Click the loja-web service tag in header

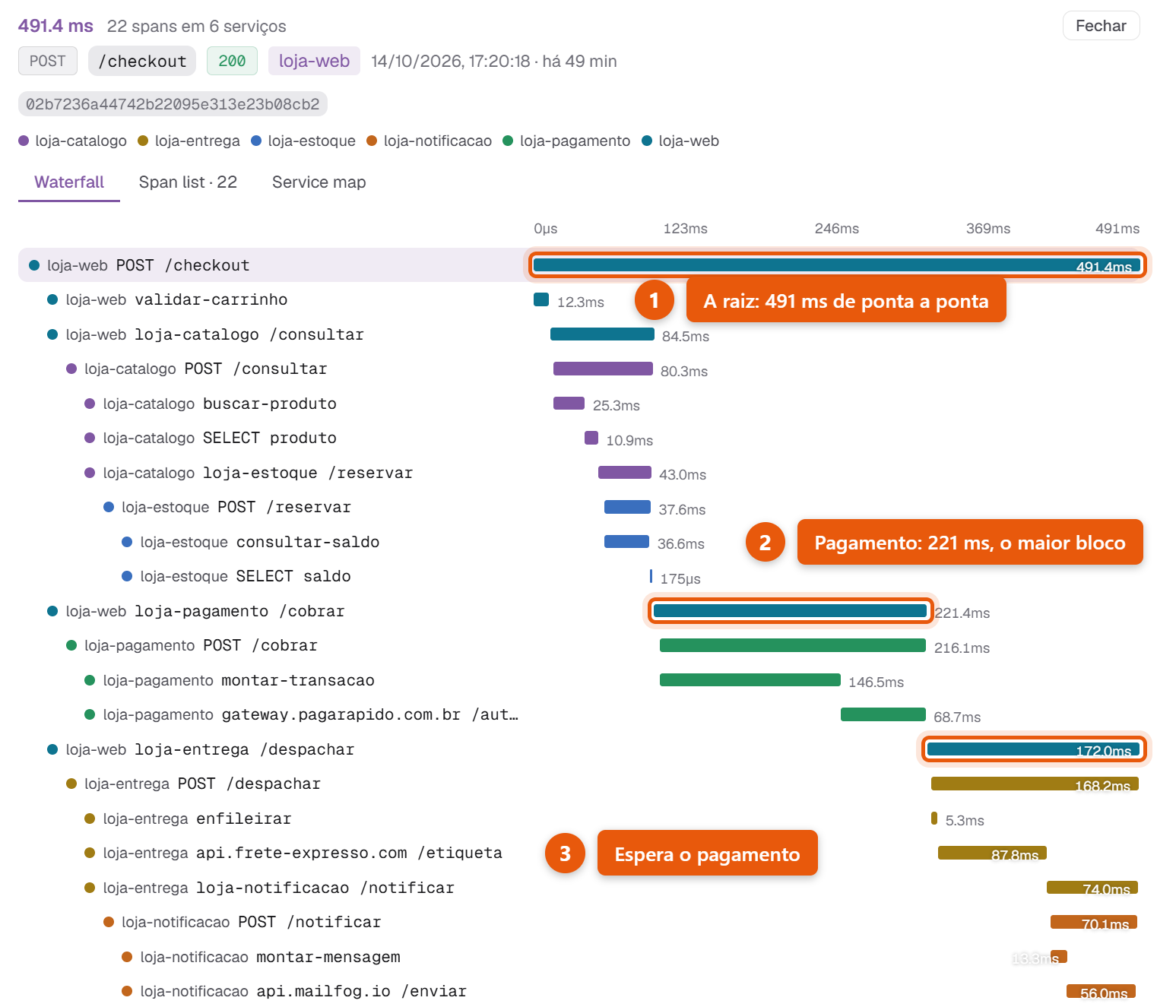pyautogui.click(x=314, y=61)
